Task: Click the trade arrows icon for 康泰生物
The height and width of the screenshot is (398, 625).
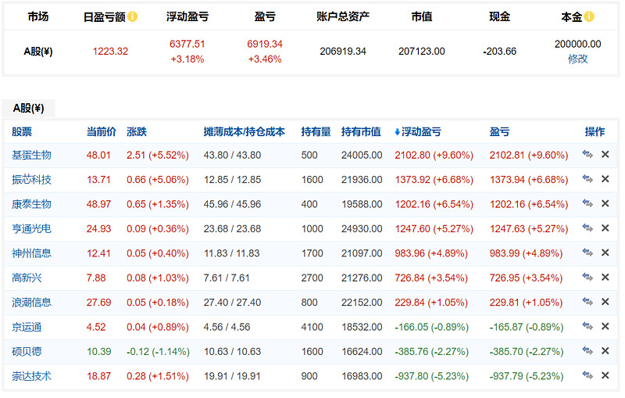Action: click(x=587, y=203)
